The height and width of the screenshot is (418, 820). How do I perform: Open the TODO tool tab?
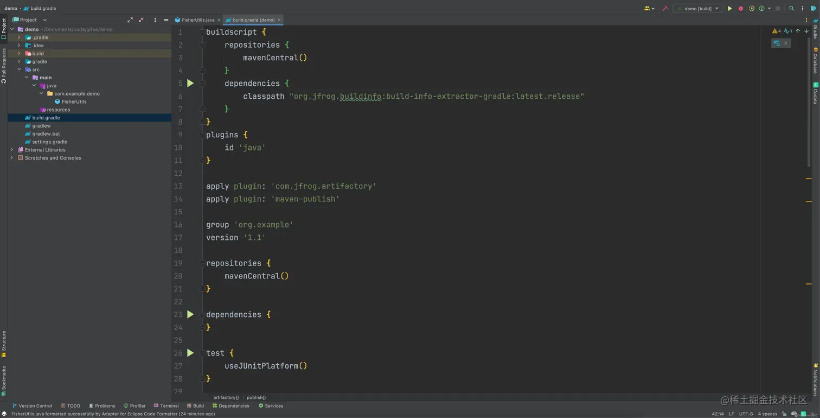(x=71, y=406)
